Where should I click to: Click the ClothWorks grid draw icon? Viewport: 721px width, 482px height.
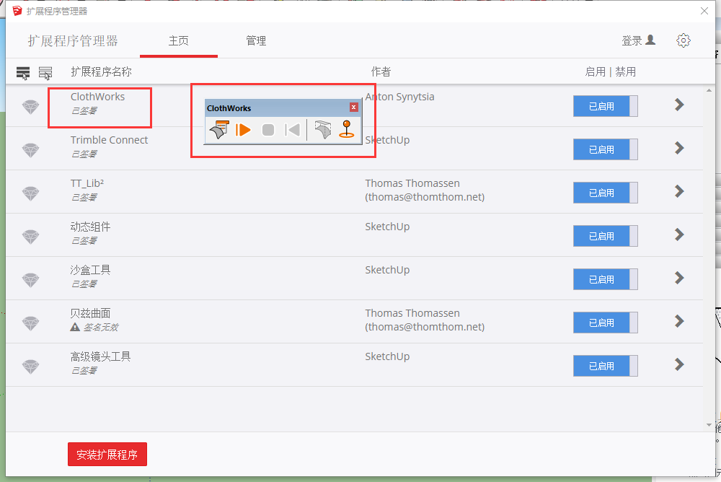tap(323, 129)
